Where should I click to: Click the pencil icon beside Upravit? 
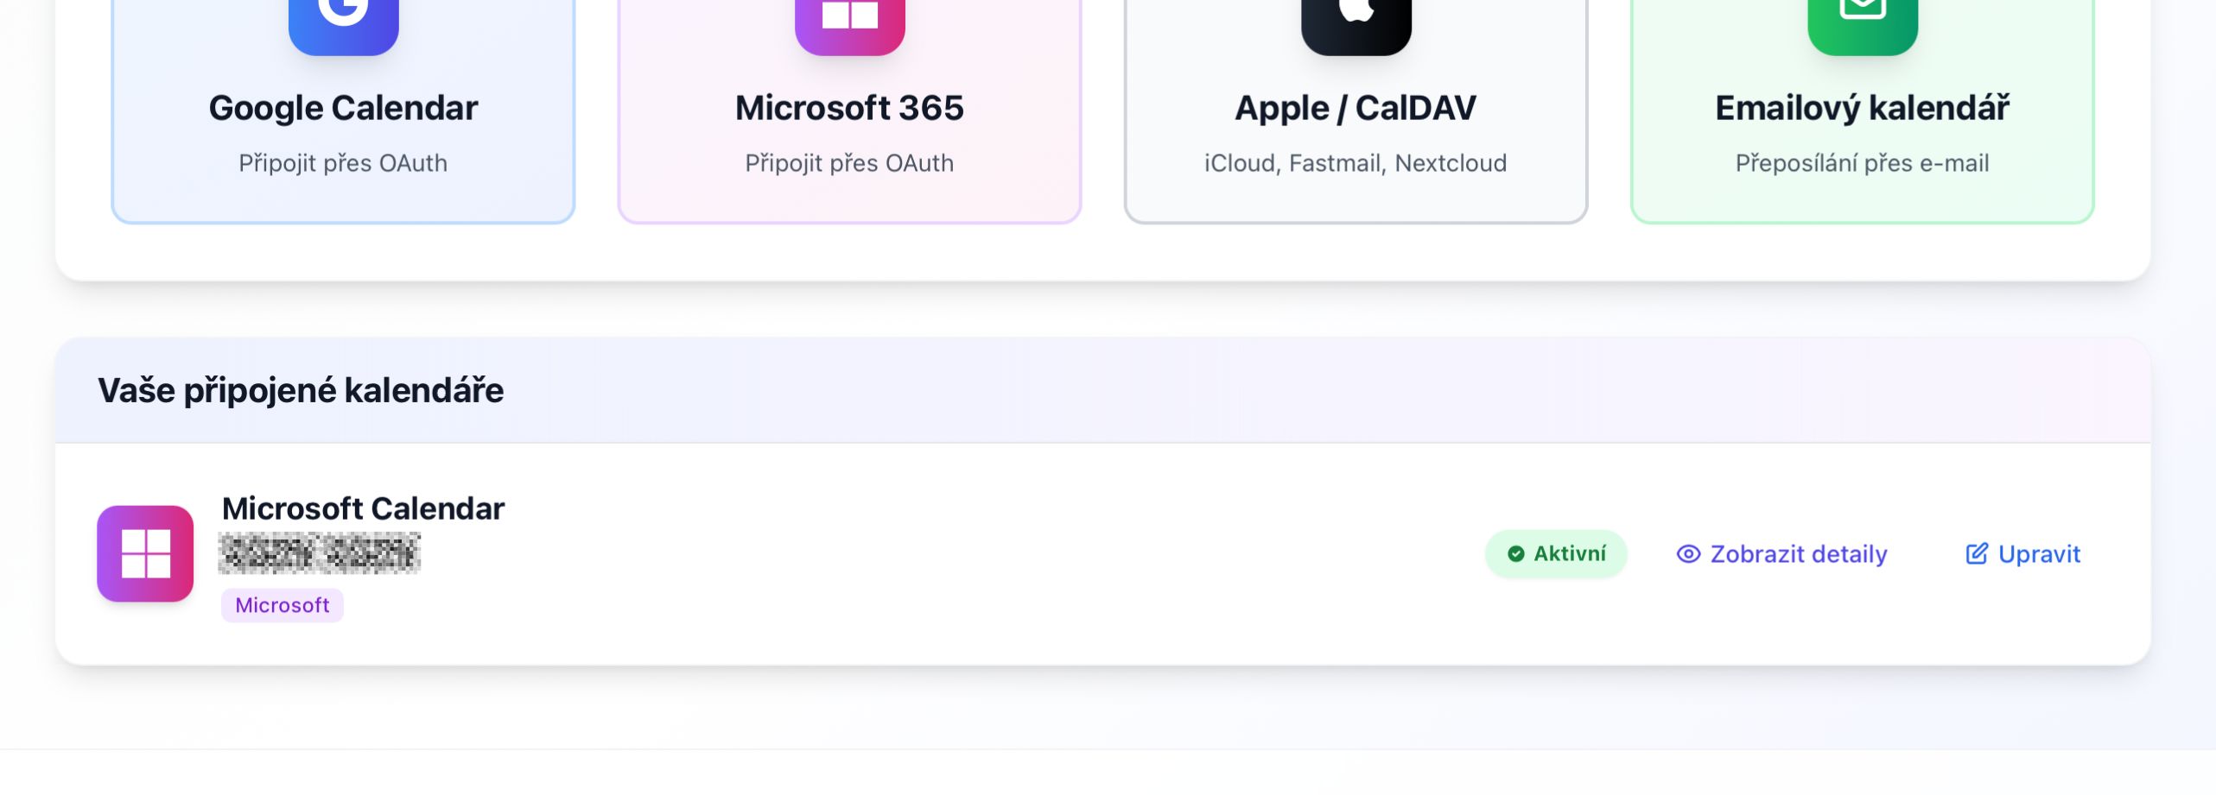[x=1977, y=553]
